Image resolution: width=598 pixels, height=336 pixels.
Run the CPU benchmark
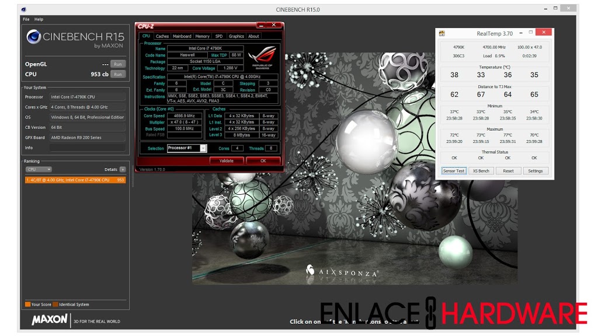point(118,74)
